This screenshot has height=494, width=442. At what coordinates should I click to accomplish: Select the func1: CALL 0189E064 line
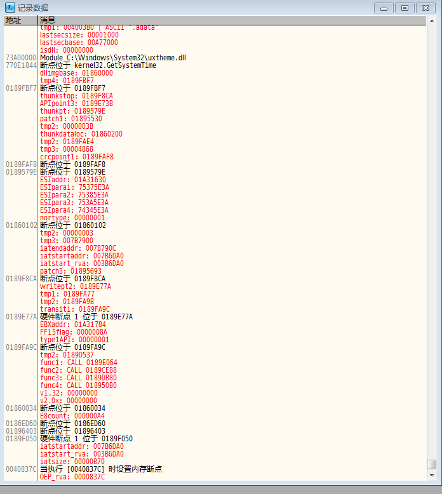point(79,363)
